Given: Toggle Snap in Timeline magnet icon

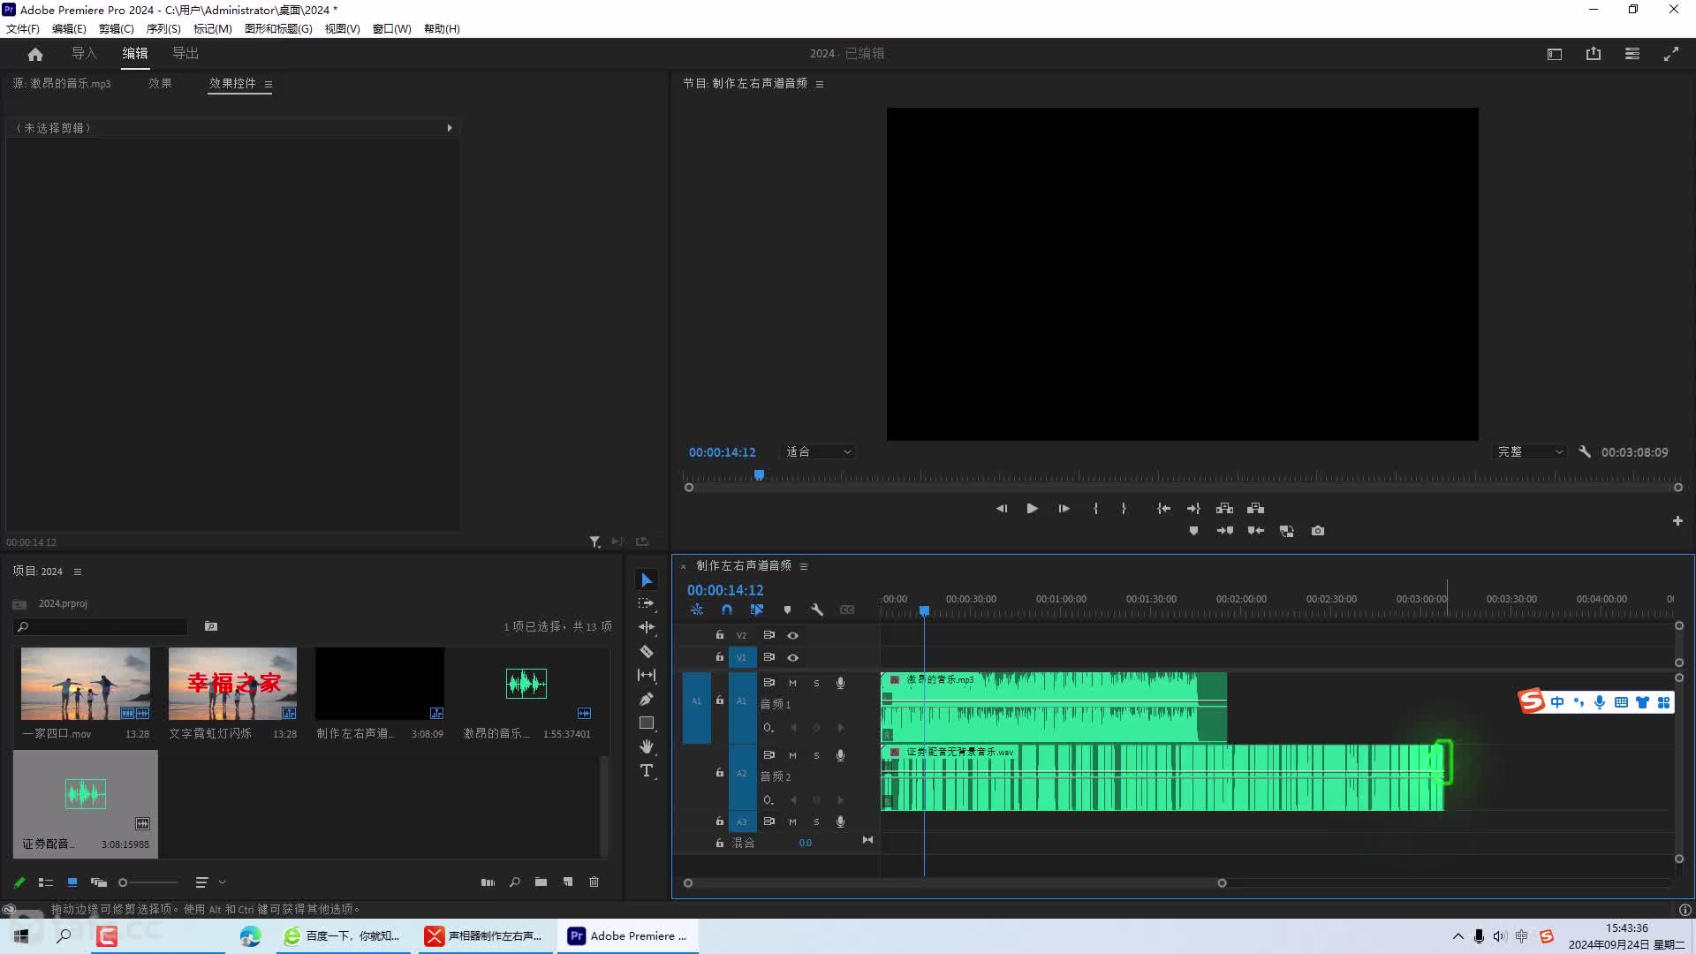Looking at the screenshot, I should [727, 609].
